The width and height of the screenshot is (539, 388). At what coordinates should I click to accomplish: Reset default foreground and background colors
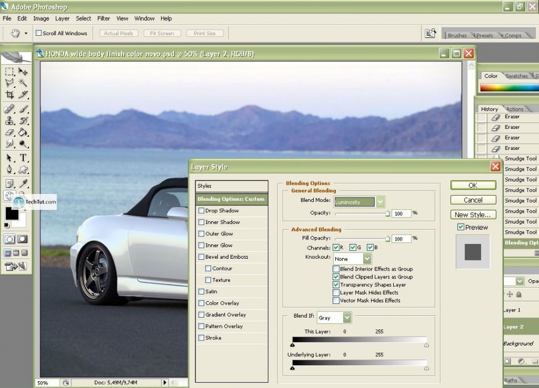coord(7,225)
